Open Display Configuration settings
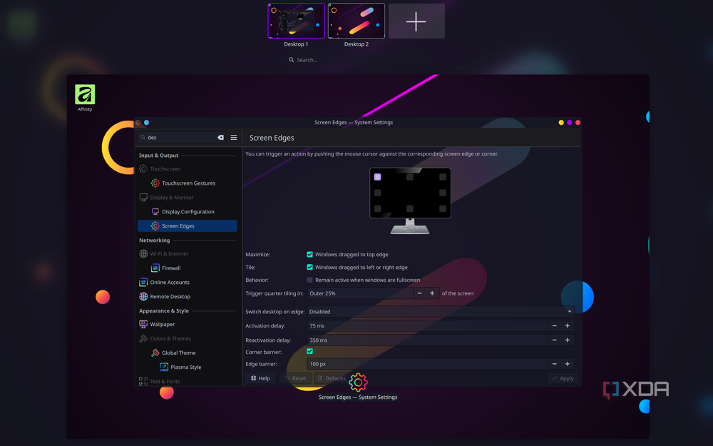 coord(187,212)
